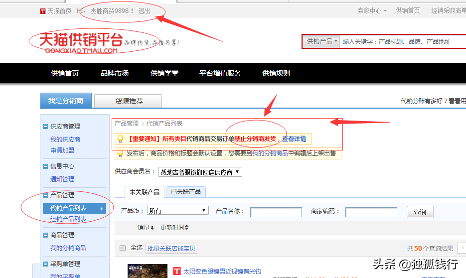Open 供销首页 in top bar
466x278 pixels.
coord(408,10)
